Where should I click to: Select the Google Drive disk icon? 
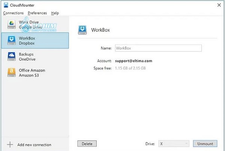pos(12,24)
